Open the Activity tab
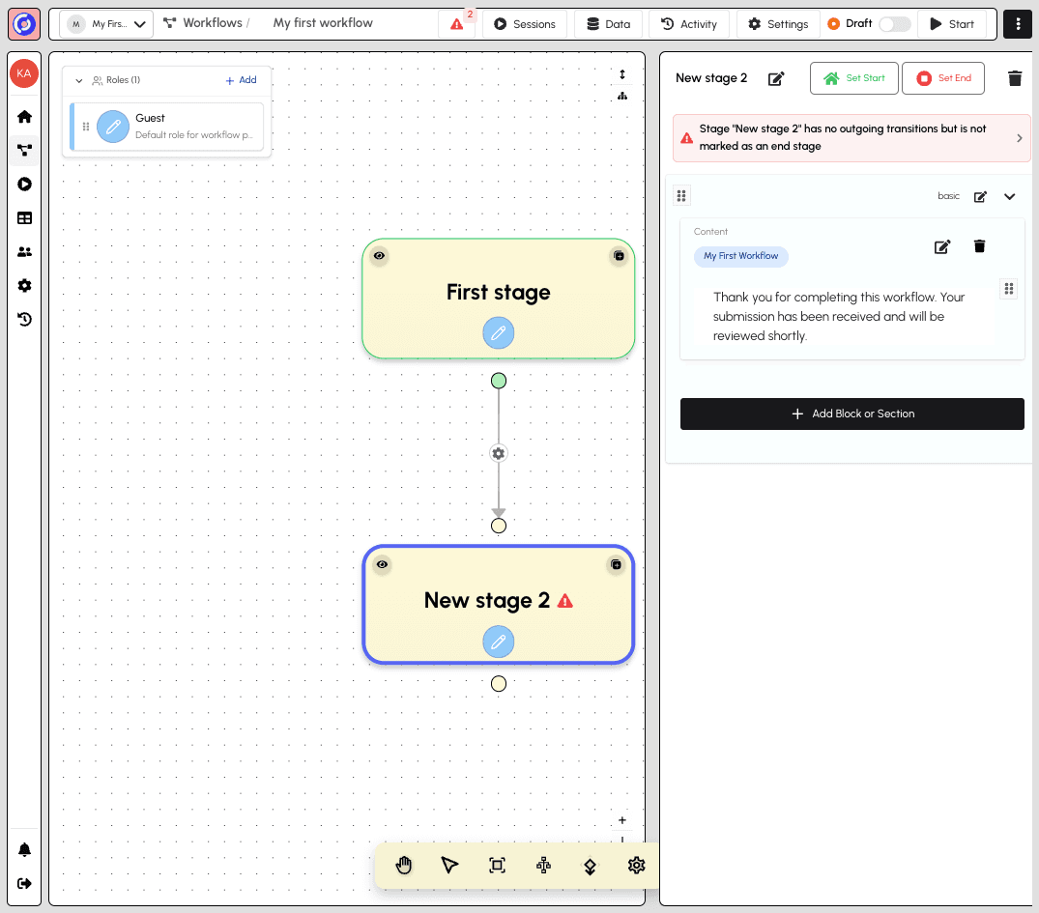 (x=689, y=24)
